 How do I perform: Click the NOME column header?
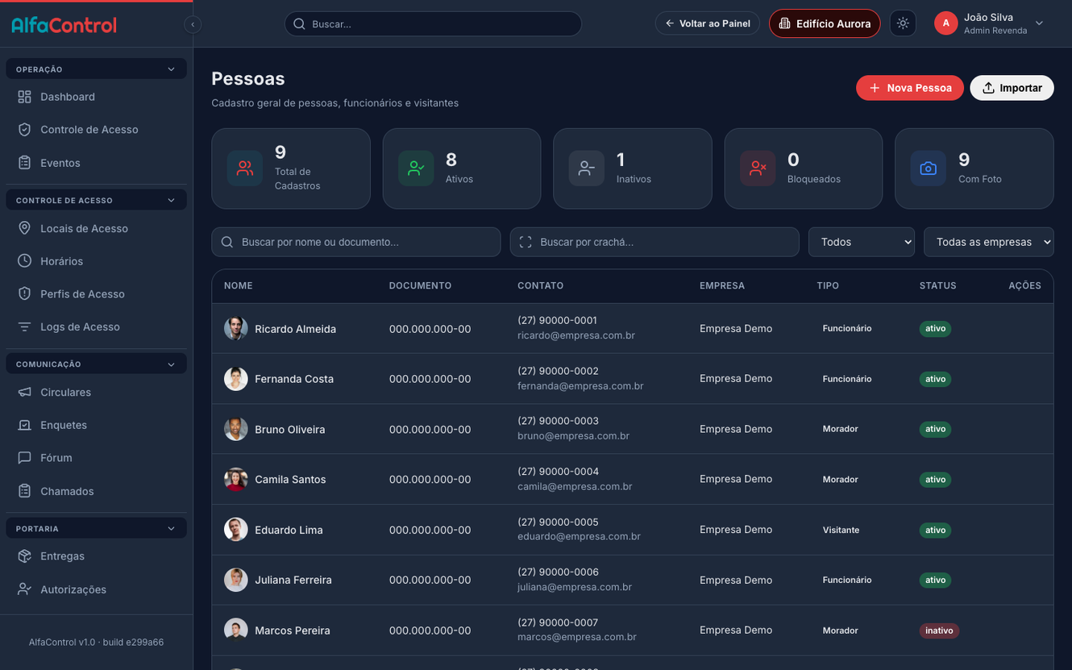(x=239, y=285)
